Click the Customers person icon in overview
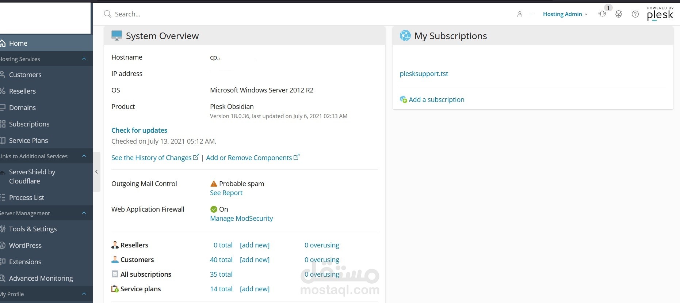This screenshot has width=680, height=303. [115, 260]
